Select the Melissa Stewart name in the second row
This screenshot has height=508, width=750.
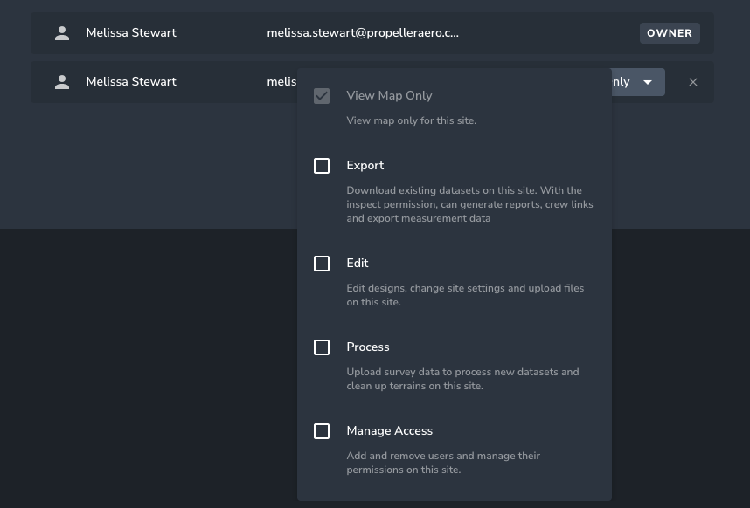131,82
